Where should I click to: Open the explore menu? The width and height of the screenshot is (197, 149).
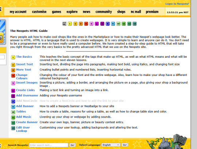coord(72,12)
